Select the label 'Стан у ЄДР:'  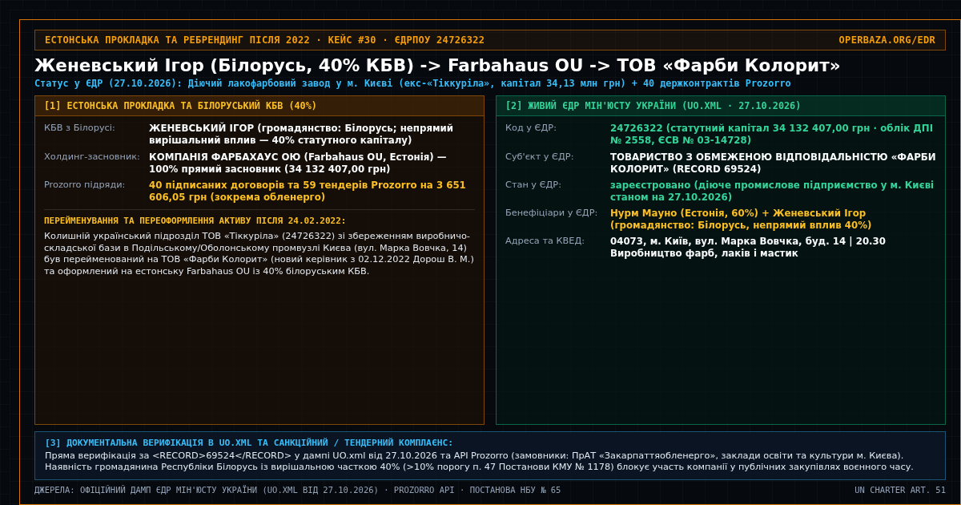pyautogui.click(x=533, y=184)
